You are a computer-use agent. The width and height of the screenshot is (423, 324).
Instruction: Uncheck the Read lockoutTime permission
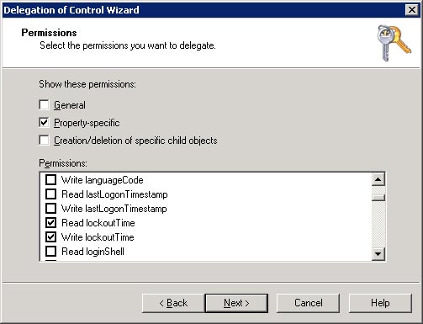[50, 223]
